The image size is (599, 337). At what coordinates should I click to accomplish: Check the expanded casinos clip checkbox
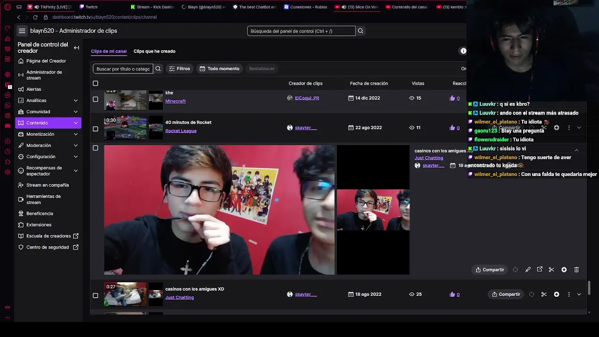coord(95,148)
